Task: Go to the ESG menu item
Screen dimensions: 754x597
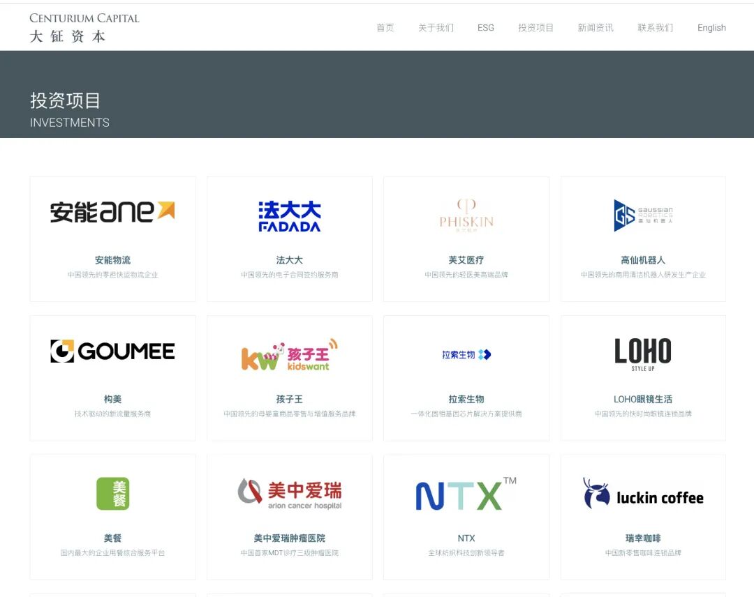Action: [486, 28]
